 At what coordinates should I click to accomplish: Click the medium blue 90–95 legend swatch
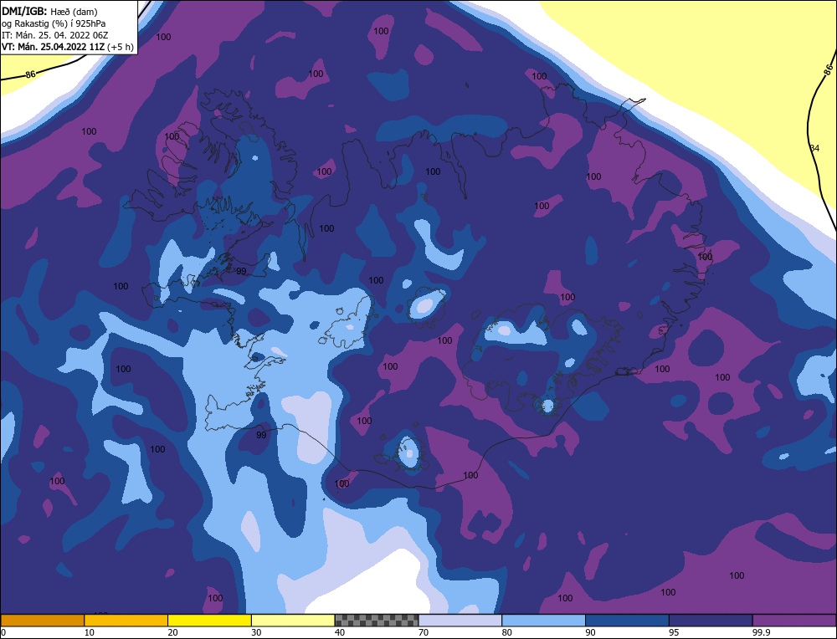click(x=627, y=621)
